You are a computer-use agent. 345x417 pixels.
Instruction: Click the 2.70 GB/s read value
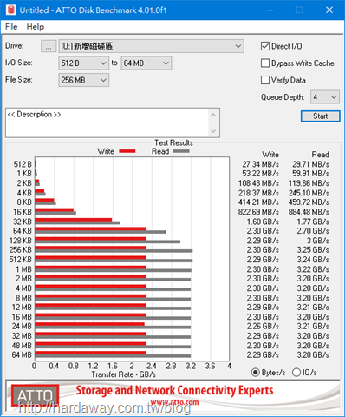point(313,231)
